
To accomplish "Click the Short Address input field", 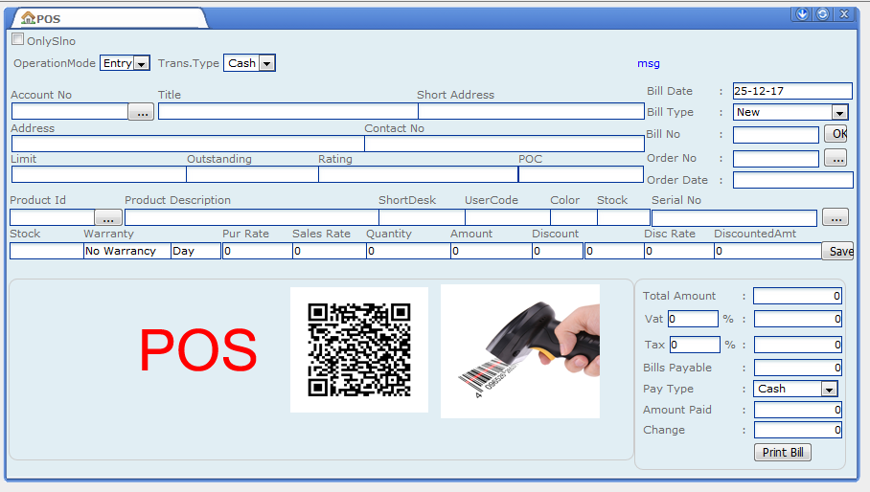I will pyautogui.click(x=531, y=111).
